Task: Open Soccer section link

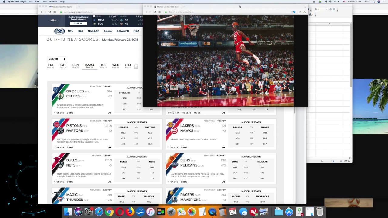Action: [108, 31]
